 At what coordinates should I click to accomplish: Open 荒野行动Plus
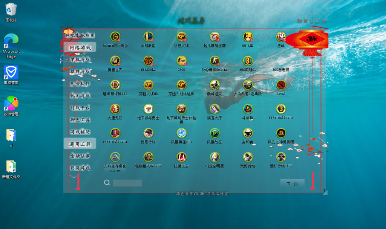tap(281, 157)
